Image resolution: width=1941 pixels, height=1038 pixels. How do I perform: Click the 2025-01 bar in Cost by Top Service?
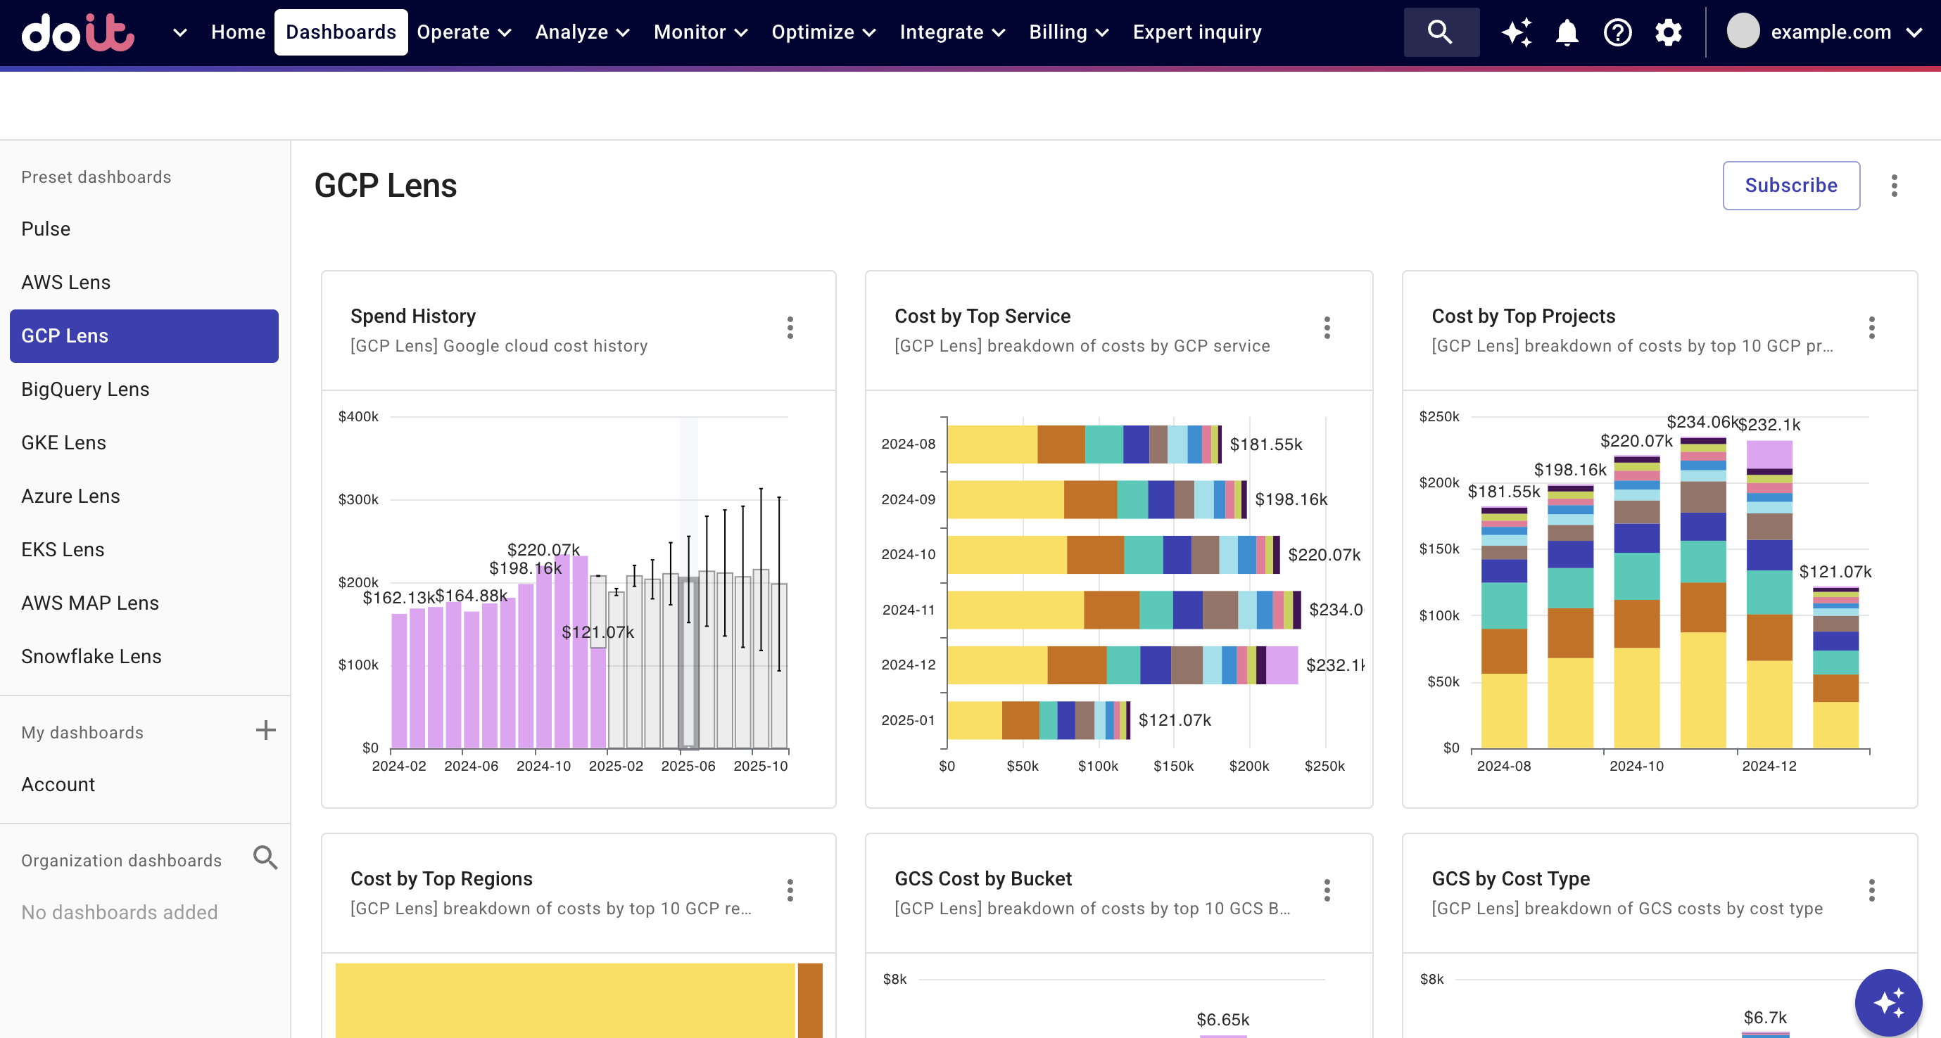tap(1038, 720)
